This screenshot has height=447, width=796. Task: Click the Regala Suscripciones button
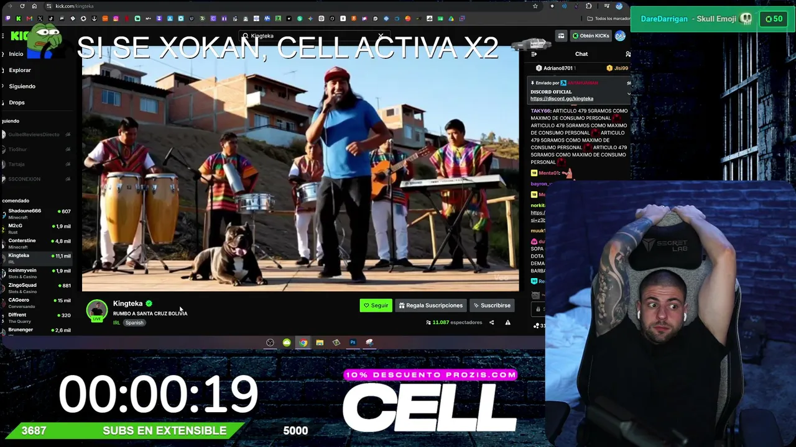[431, 305]
